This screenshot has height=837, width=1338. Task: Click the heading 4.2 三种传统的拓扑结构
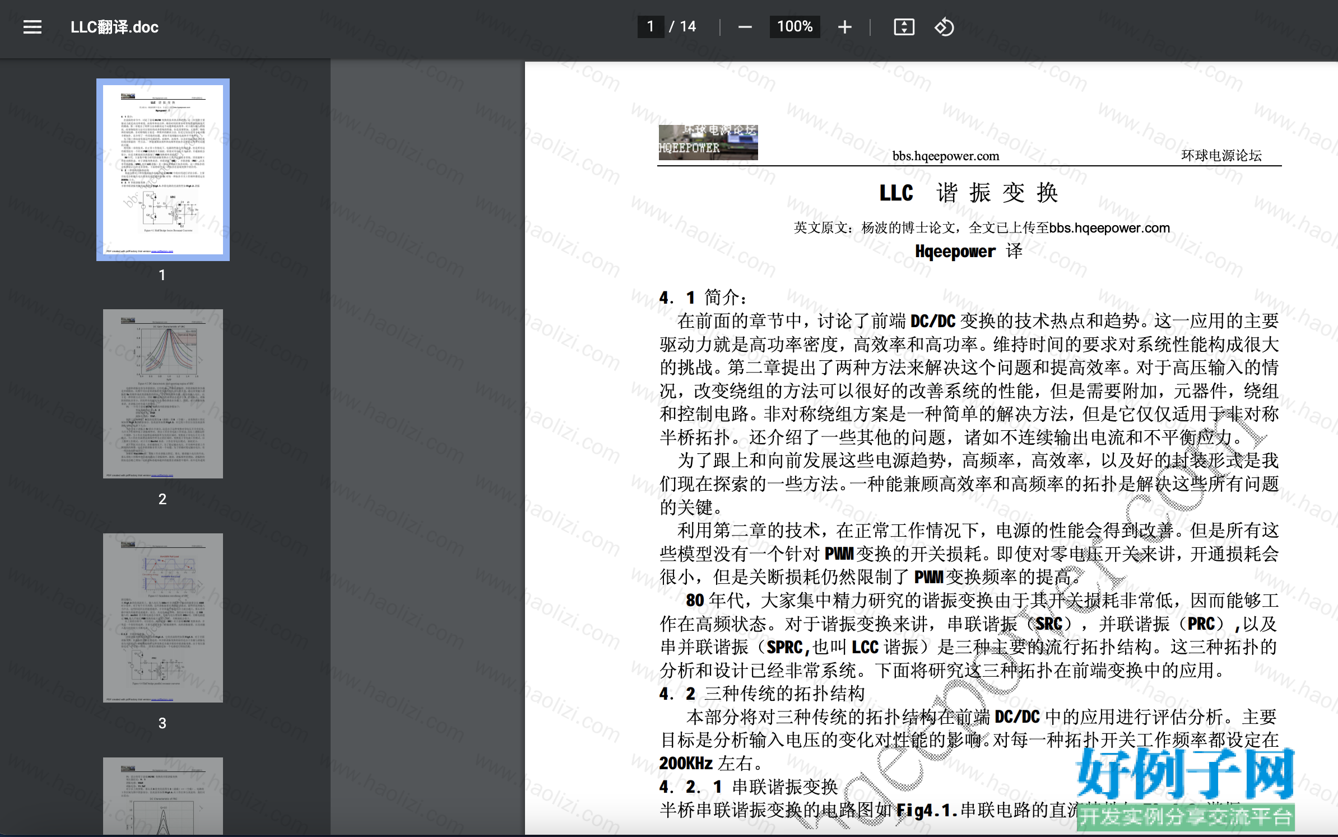coord(762,694)
